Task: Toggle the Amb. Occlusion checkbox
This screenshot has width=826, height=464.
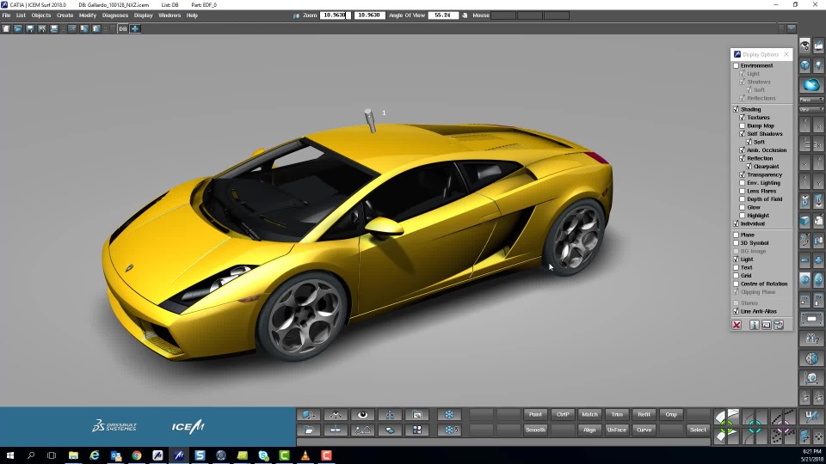Action: [x=743, y=150]
